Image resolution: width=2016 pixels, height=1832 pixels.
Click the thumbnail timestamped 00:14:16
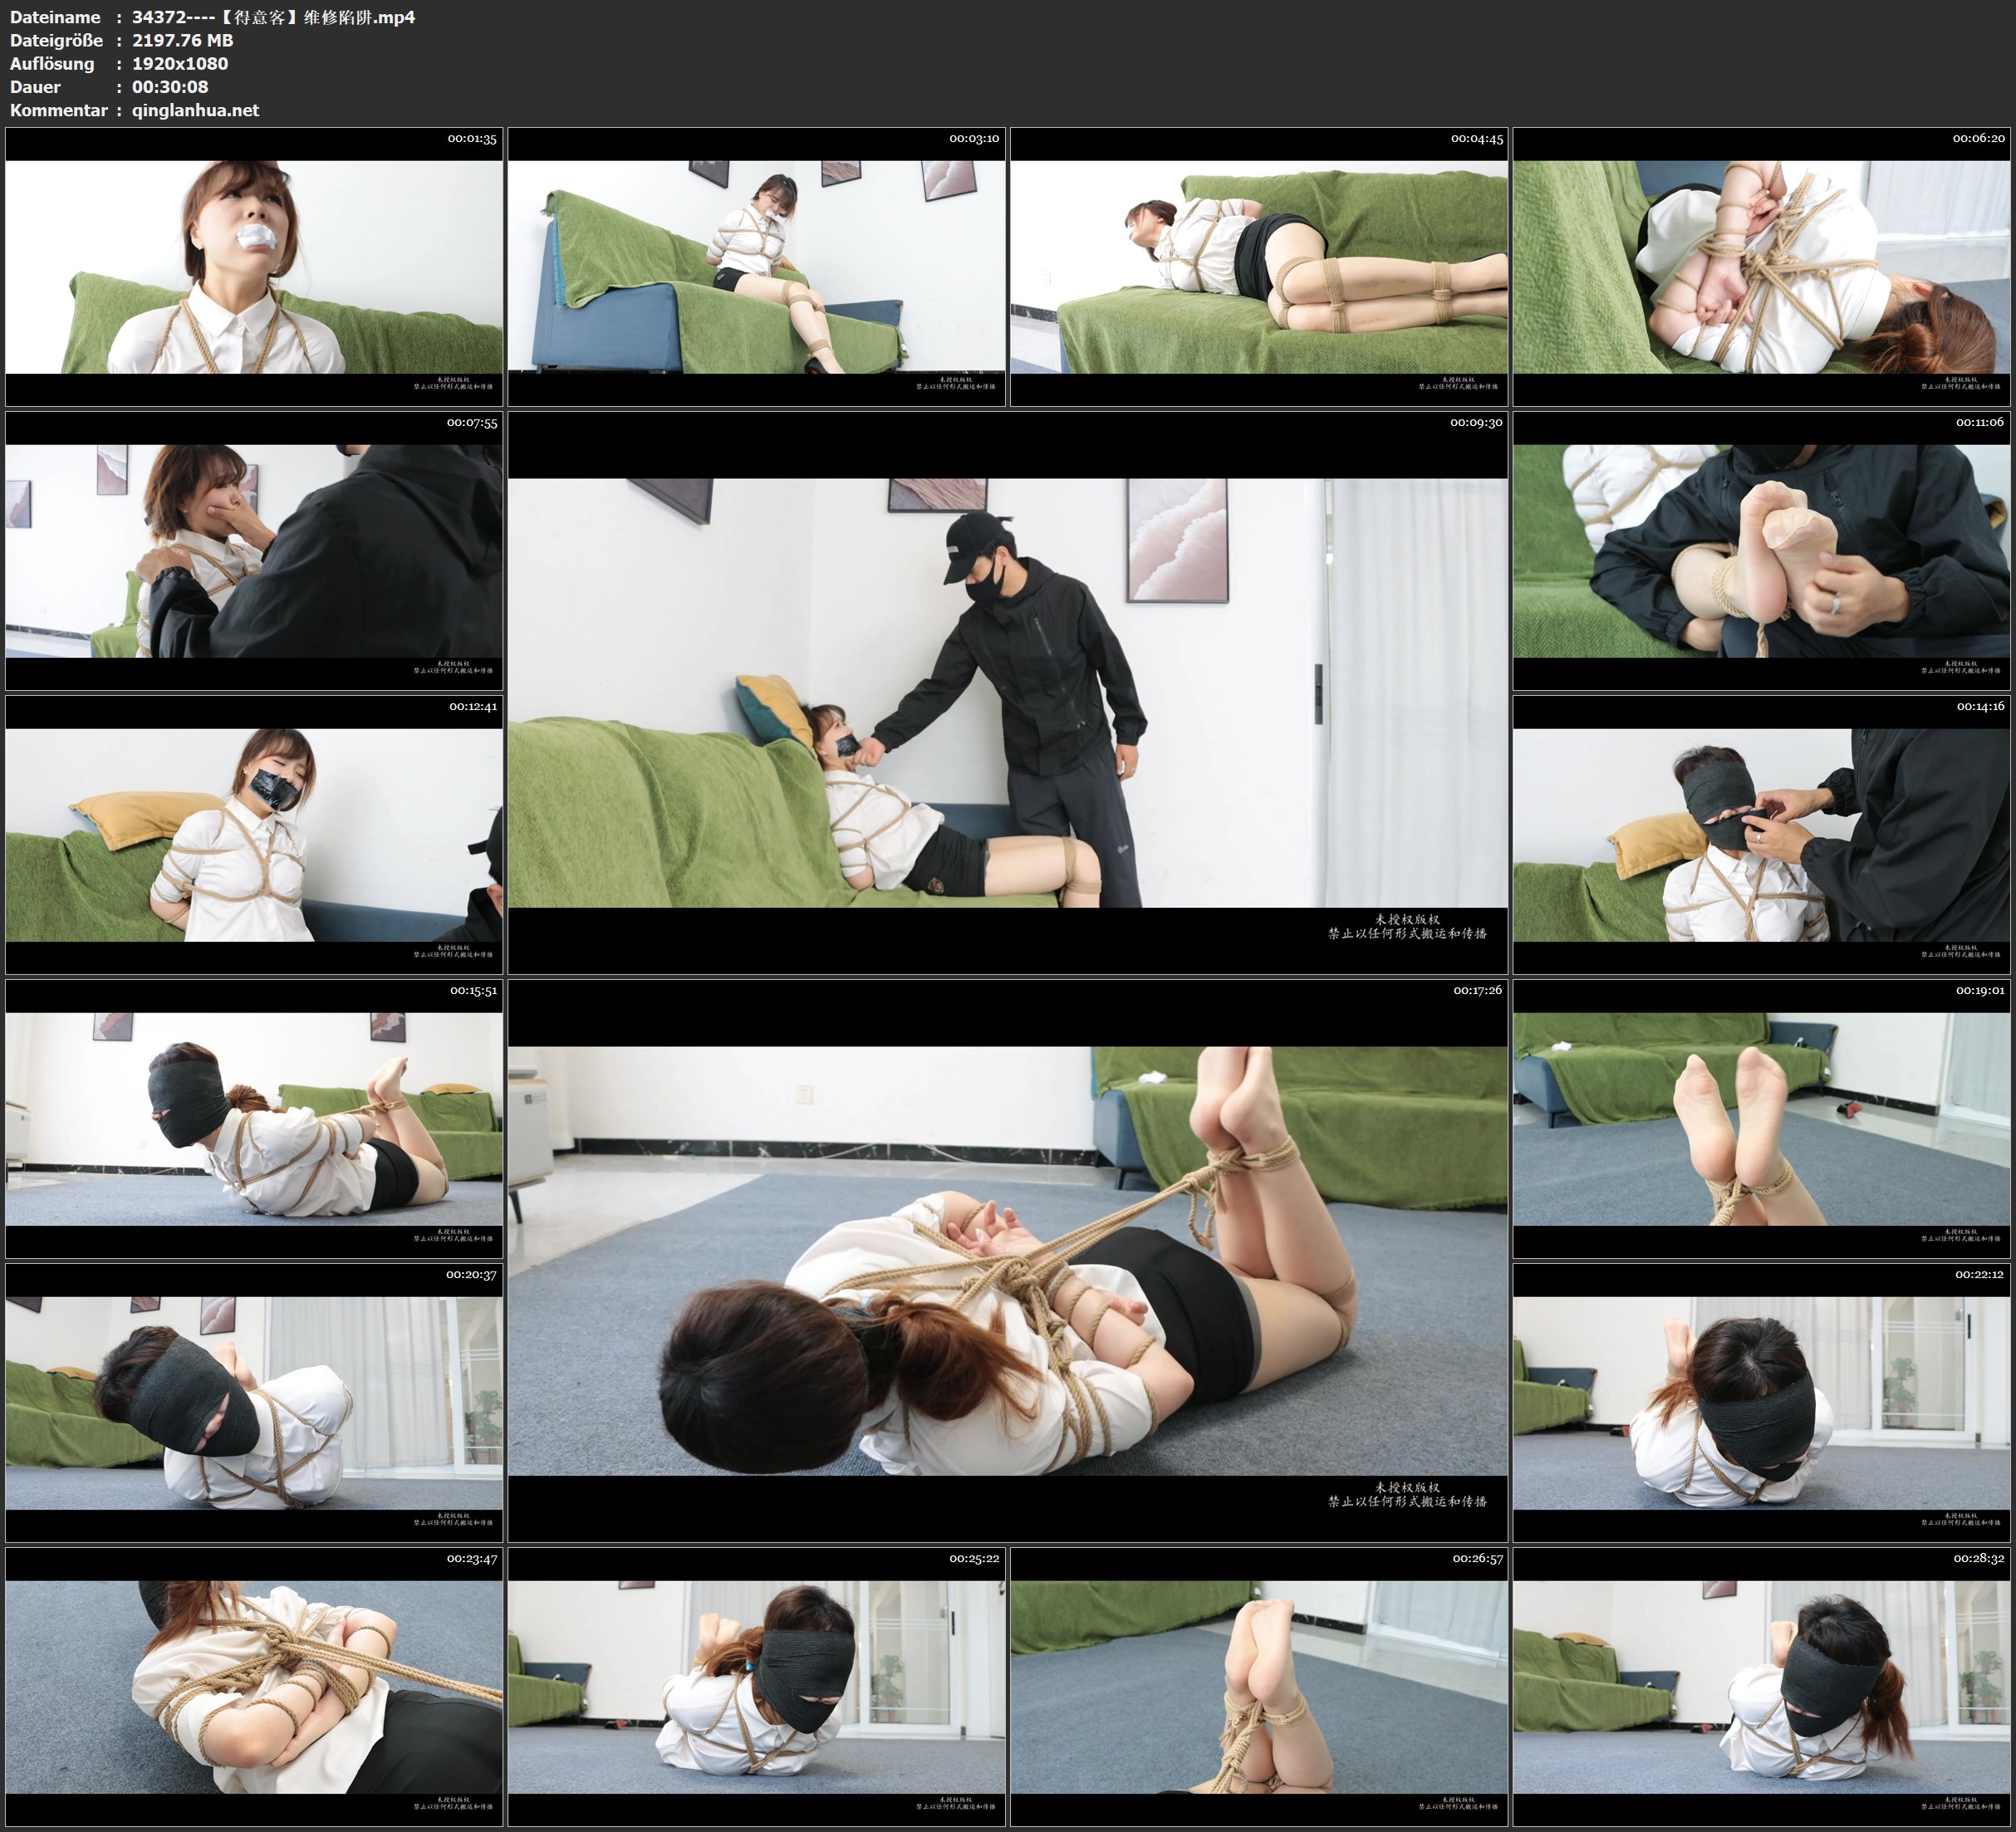click(x=1761, y=835)
